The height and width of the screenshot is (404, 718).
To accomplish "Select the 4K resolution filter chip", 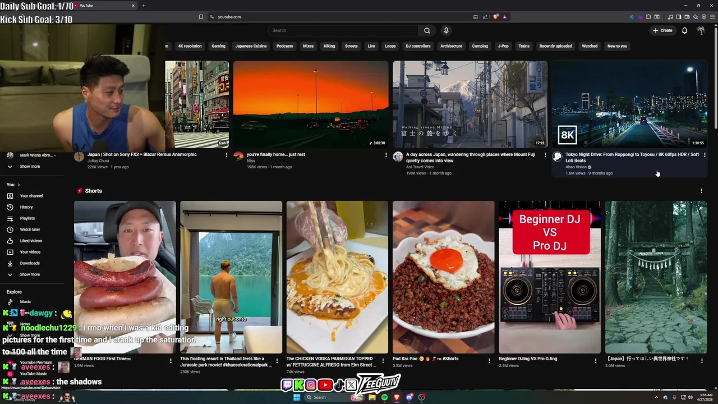I will coord(190,46).
